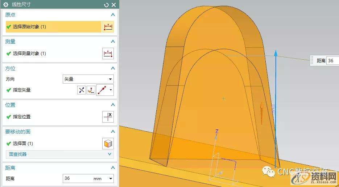Click the measurement object selection icon
This screenshot has height=187, width=339.
(x=108, y=54)
